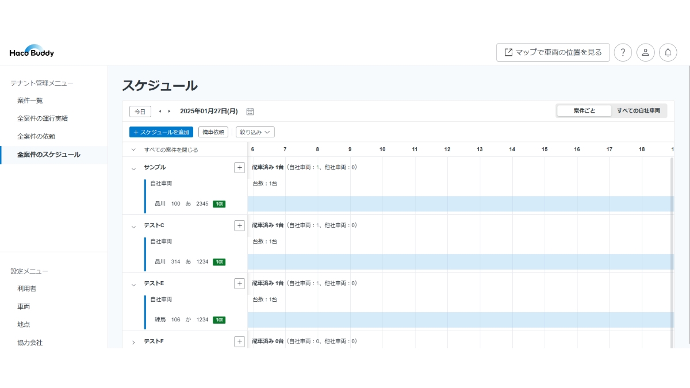690x388 pixels.
Task: Expand the テストF project row
Action: pos(133,342)
